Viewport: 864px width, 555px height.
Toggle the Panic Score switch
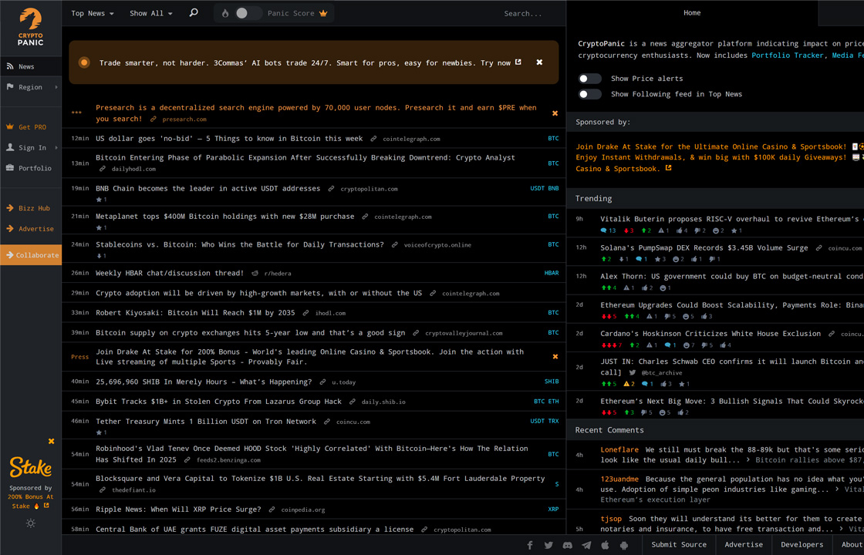tap(248, 13)
